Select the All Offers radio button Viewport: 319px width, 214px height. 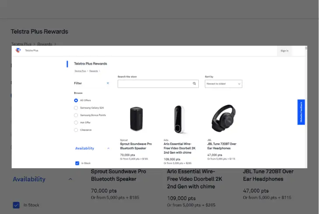point(76,100)
